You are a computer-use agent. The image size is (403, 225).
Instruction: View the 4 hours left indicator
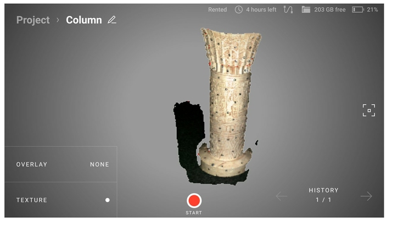[261, 10]
